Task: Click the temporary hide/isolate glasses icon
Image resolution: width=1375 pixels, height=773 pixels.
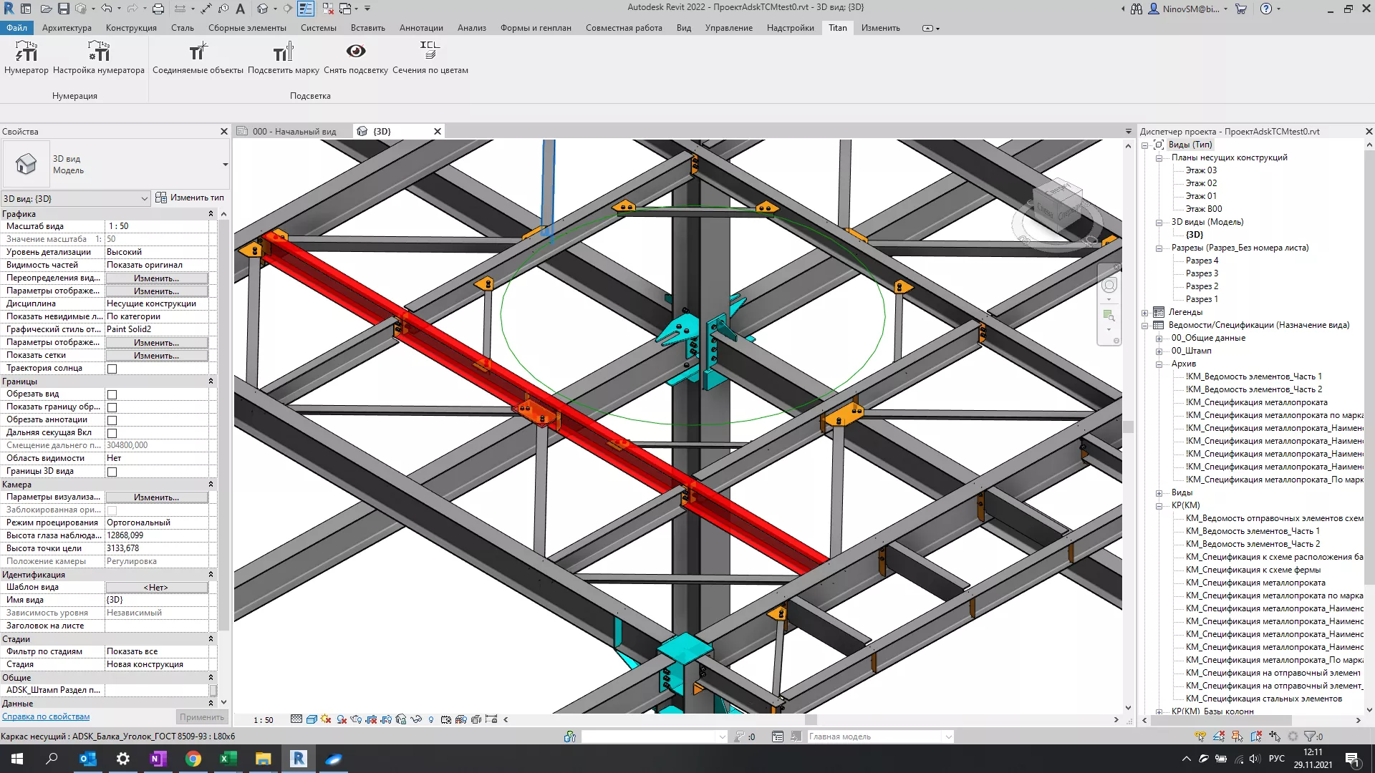Action: coord(416,719)
